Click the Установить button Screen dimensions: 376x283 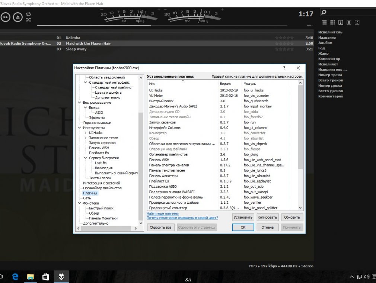click(x=243, y=217)
